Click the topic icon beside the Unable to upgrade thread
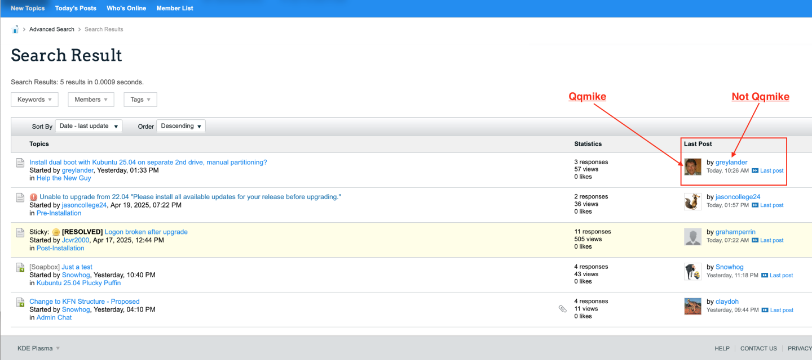Screen dimensions: 812x360 click(20, 197)
